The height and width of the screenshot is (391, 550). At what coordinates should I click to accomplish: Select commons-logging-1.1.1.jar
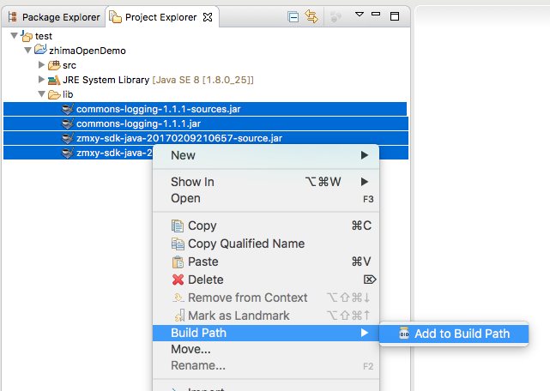[x=206, y=123]
